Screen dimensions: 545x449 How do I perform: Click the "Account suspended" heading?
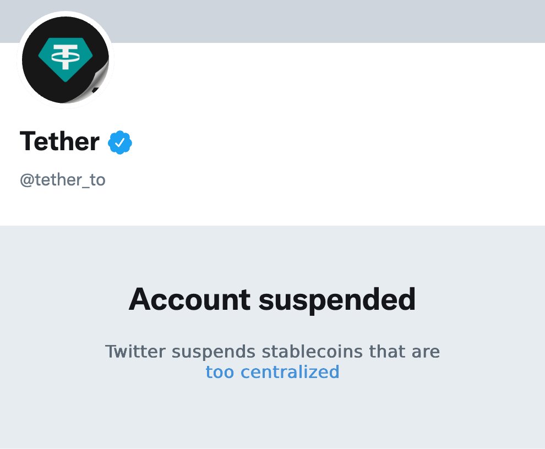pyautogui.click(x=272, y=300)
